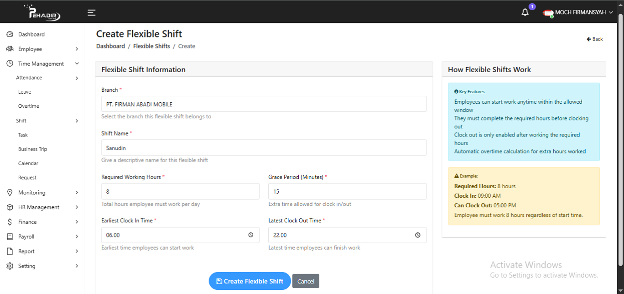Image resolution: width=624 pixels, height=294 pixels.
Task: Click the Finance dollar icon
Action: [x=10, y=221]
